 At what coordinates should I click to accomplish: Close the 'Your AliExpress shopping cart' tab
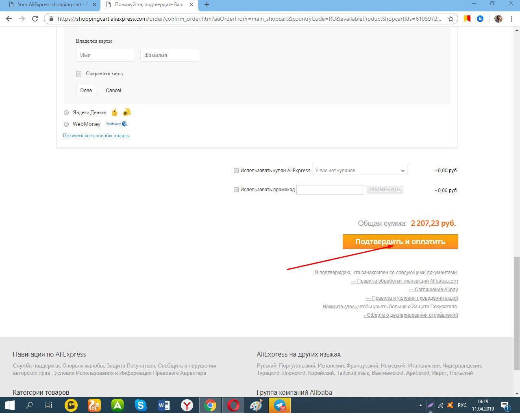(x=94, y=4)
